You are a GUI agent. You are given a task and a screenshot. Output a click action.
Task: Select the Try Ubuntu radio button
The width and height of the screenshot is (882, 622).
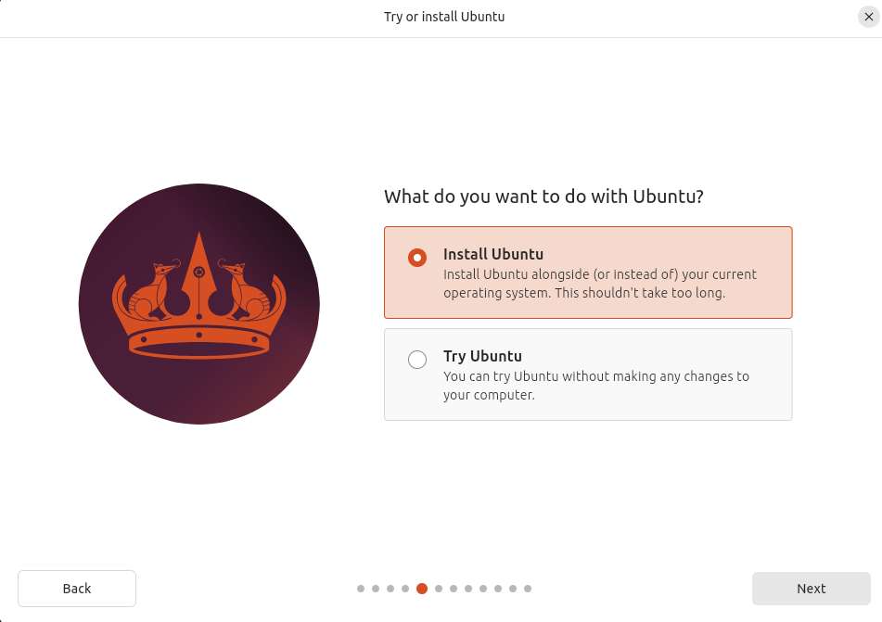point(417,360)
